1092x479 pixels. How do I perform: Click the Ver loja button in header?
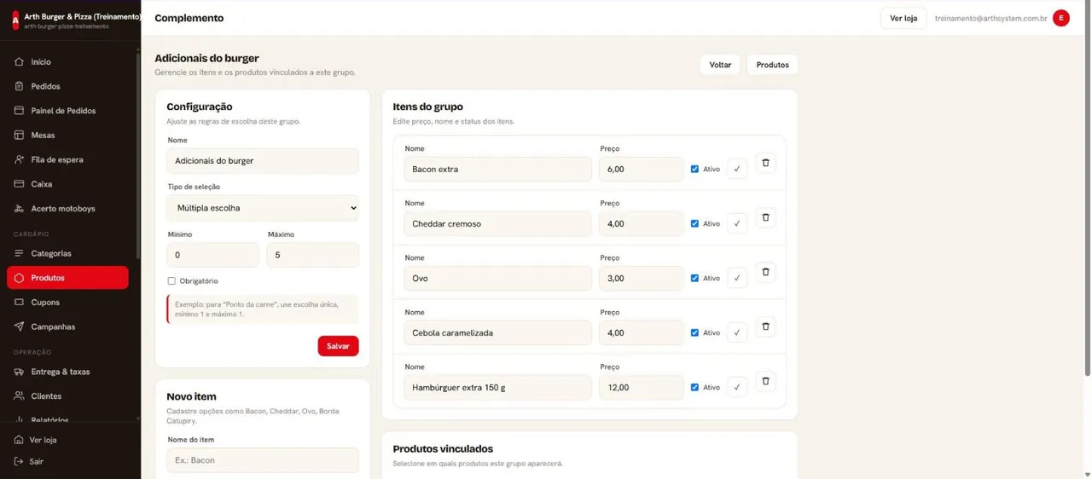pyautogui.click(x=903, y=18)
